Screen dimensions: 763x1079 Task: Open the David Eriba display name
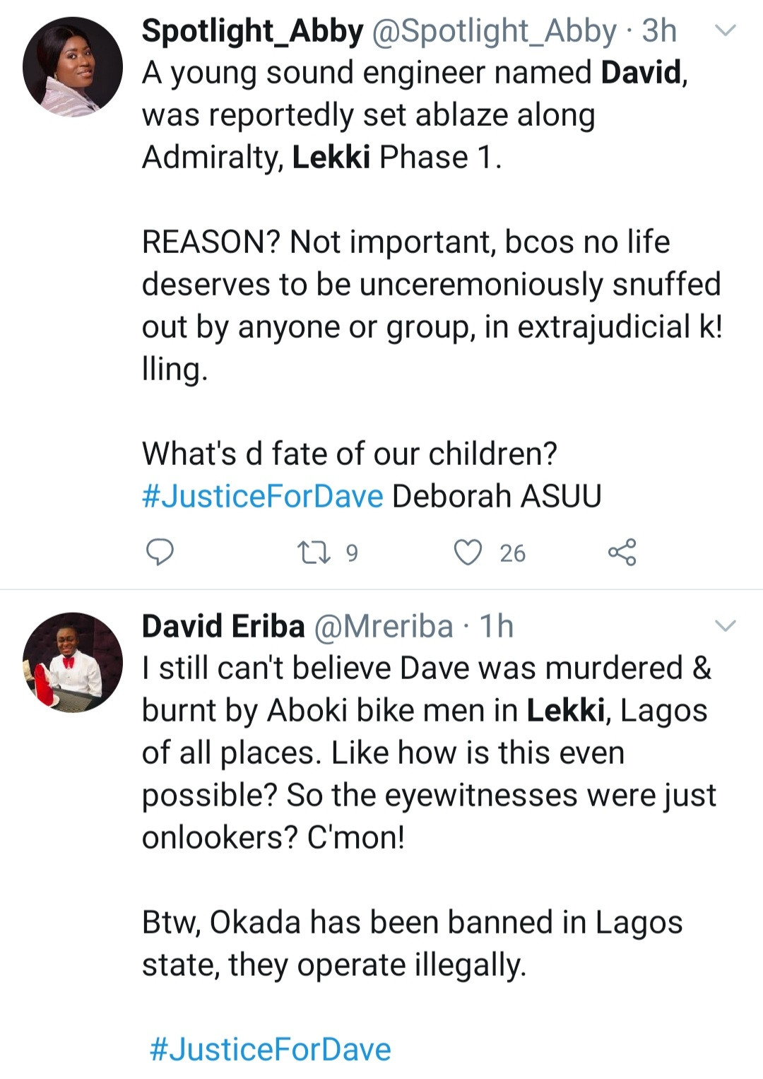pyautogui.click(x=223, y=626)
